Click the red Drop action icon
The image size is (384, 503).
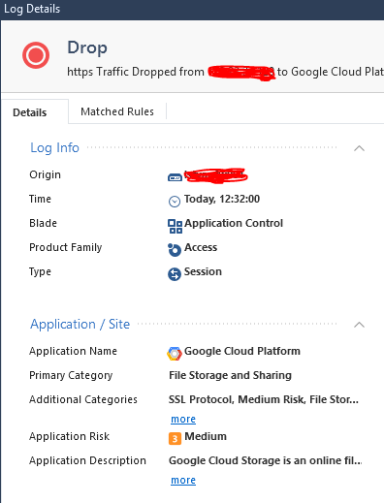(36, 55)
